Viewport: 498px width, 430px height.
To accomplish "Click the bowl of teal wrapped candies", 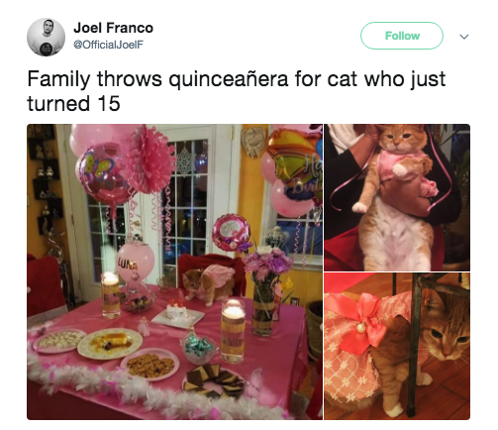I will pos(199,346).
